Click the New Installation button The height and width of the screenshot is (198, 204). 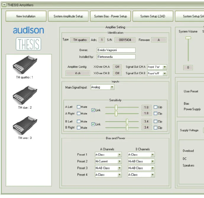click(26, 16)
